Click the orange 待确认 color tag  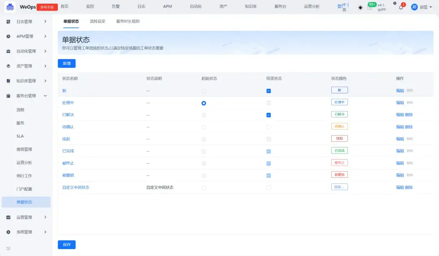point(339,126)
